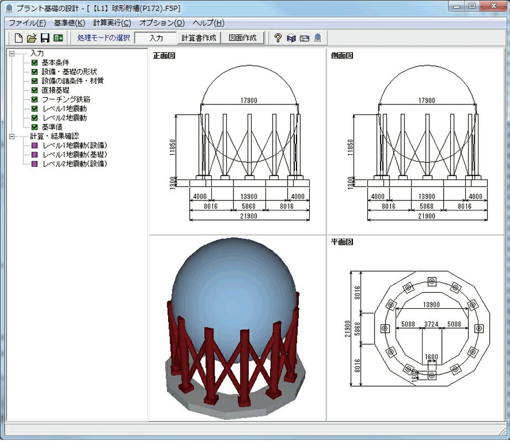Viewport: 510px width, 442px height.
Task: Toggle the 直接基礎 green checkbox
Action: pyautogui.click(x=34, y=90)
